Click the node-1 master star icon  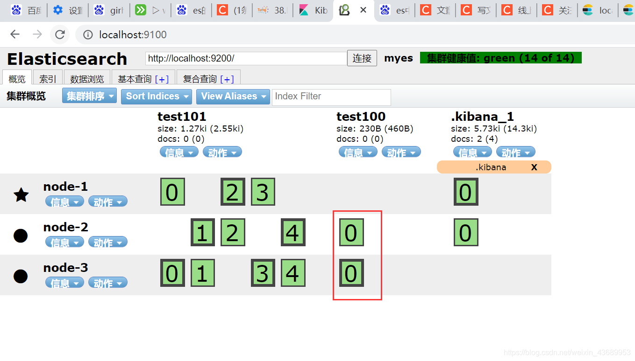click(21, 194)
